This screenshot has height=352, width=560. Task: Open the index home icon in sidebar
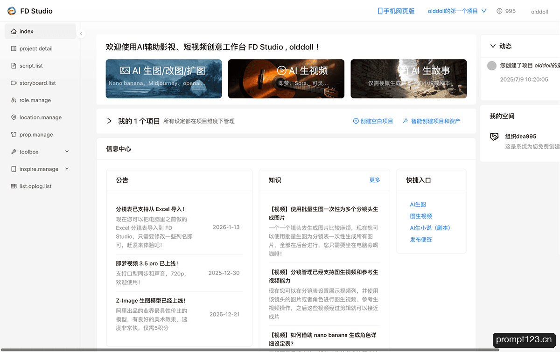click(14, 31)
